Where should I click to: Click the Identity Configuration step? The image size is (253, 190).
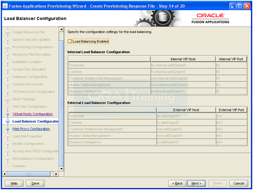[28, 144]
